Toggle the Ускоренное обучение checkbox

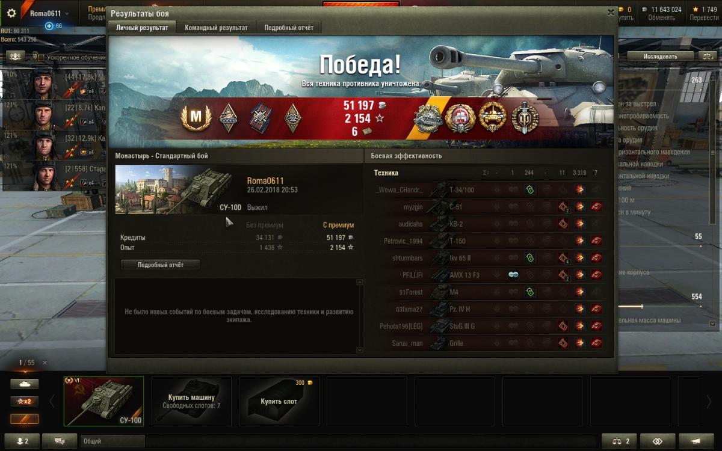click(x=35, y=57)
